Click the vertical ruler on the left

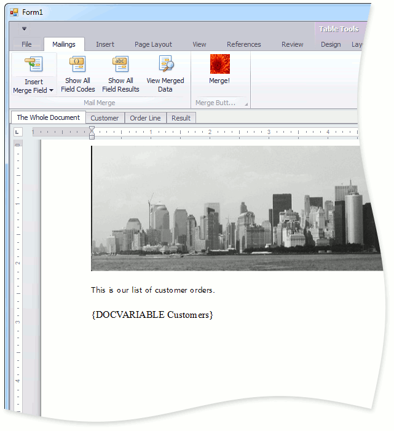pos(18,276)
